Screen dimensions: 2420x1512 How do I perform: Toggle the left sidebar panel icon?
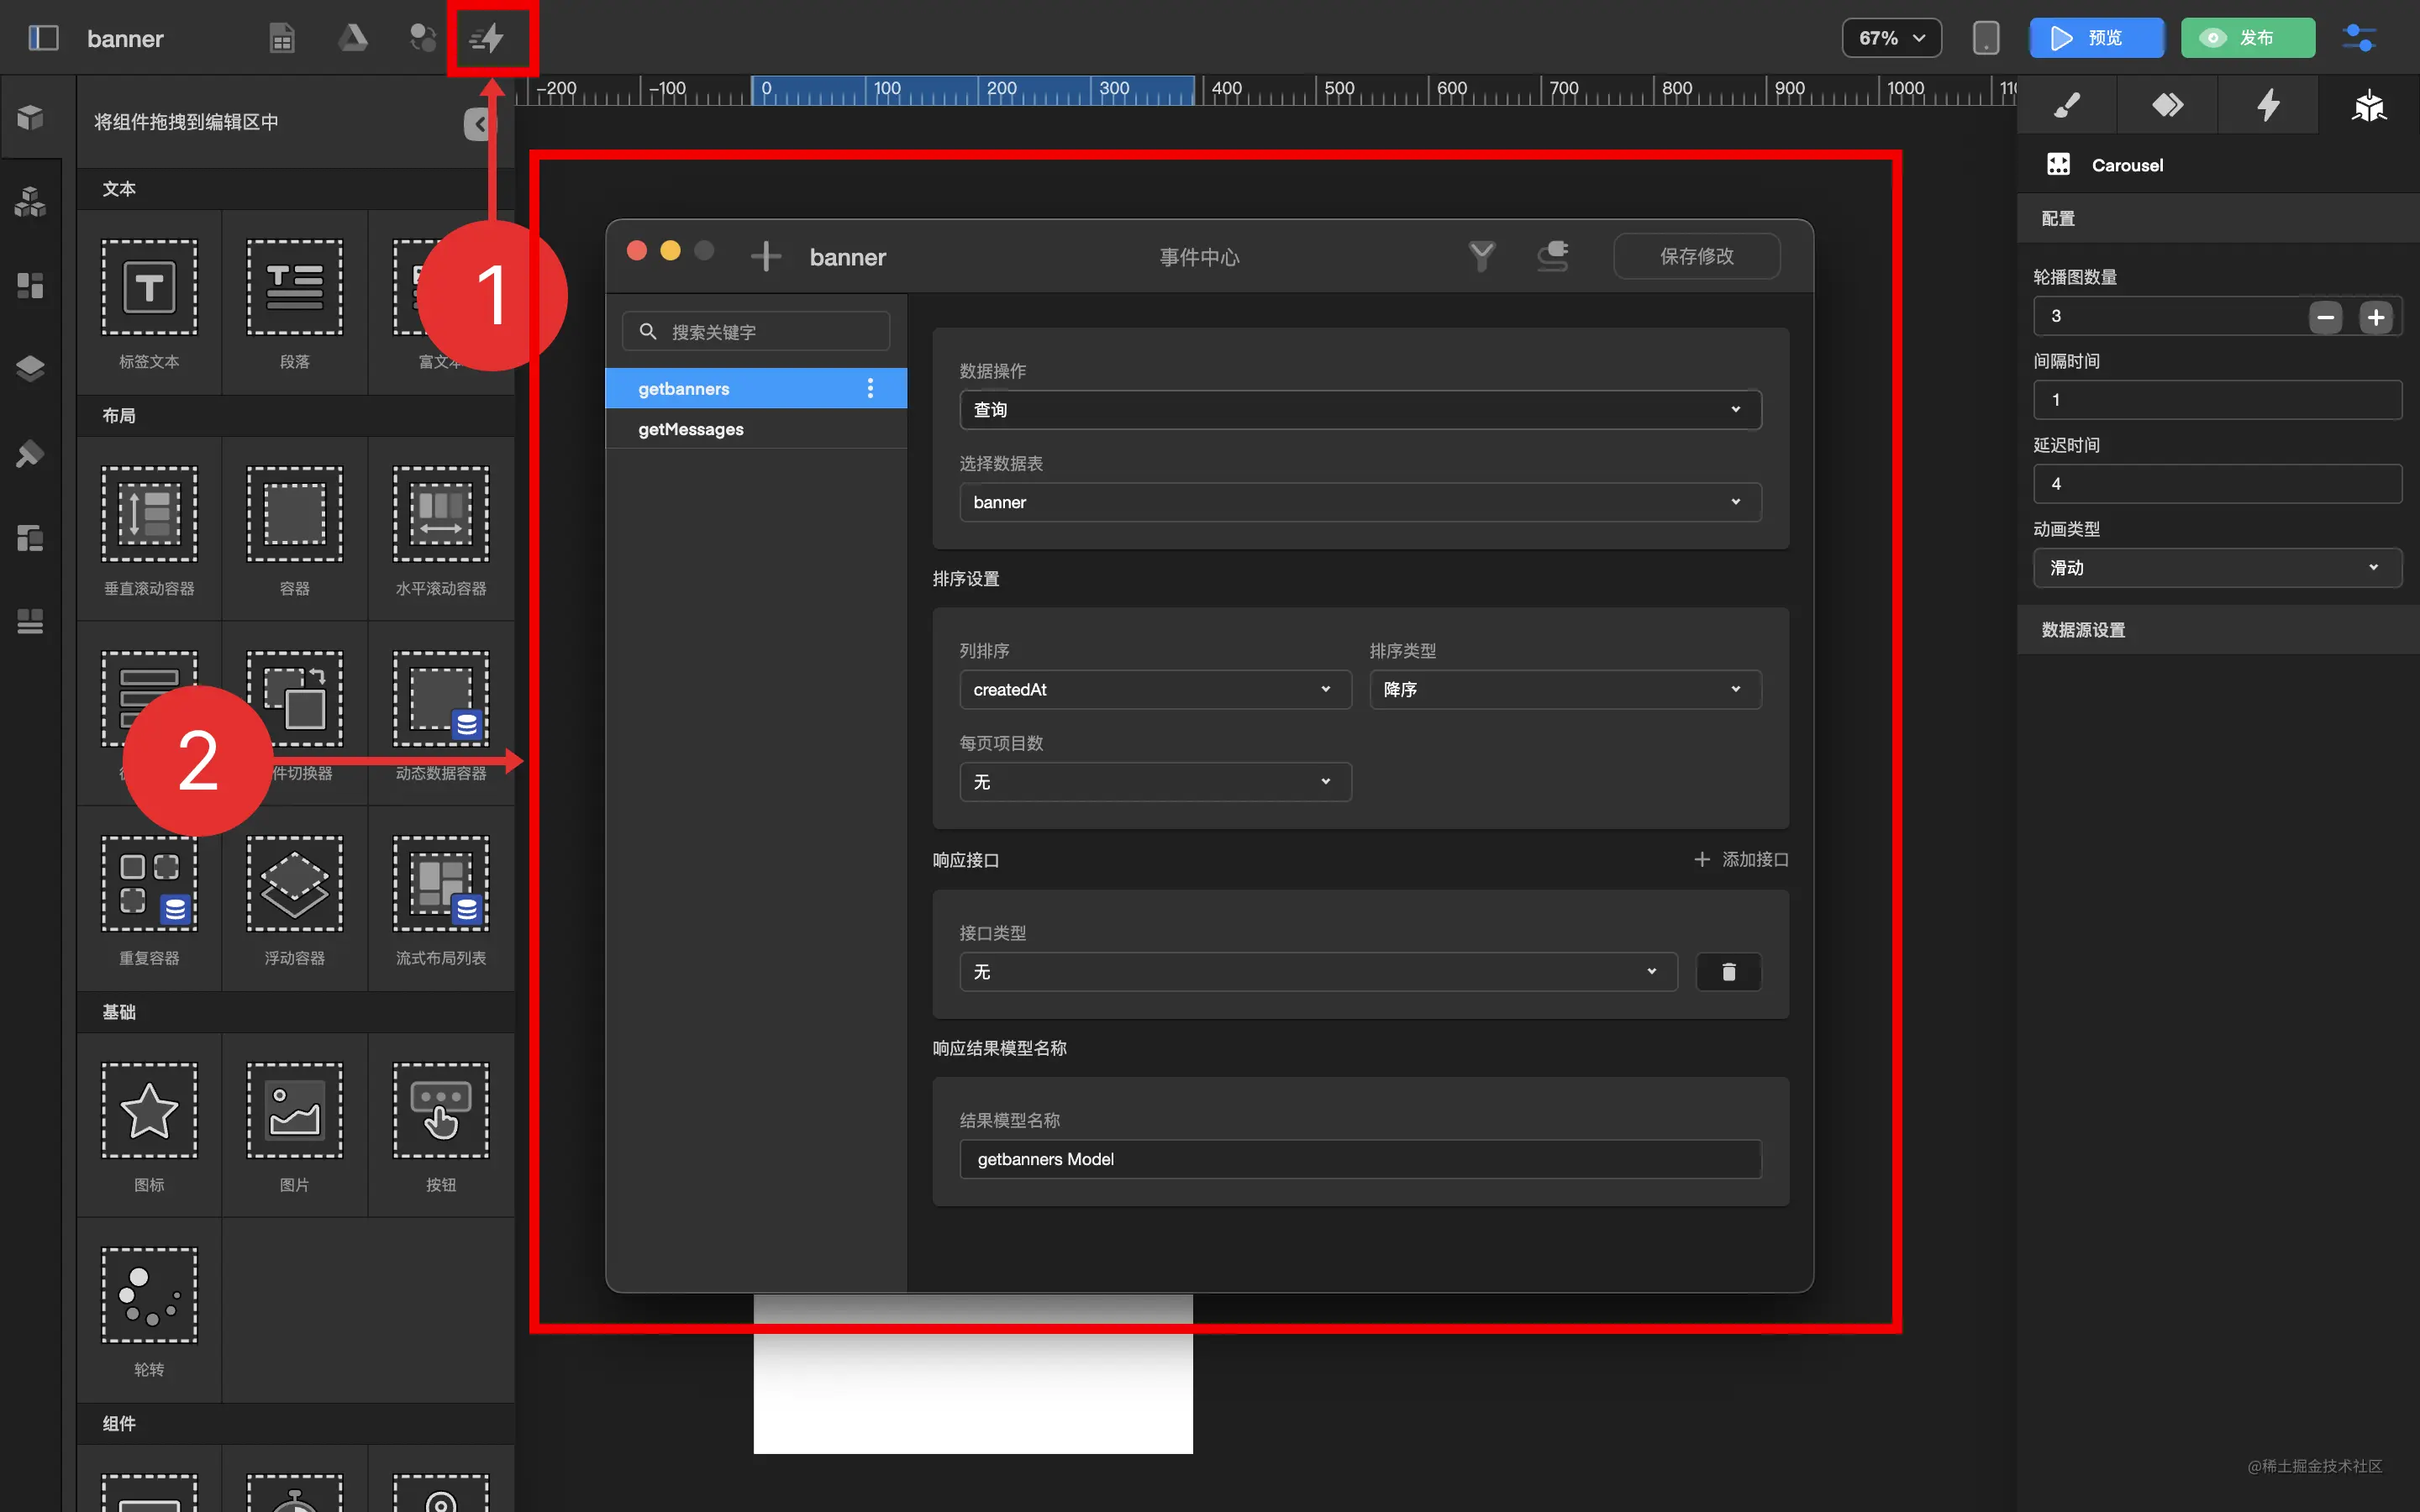click(x=43, y=38)
